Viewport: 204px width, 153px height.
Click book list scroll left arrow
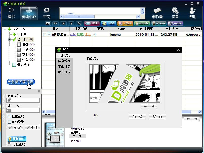[x=44, y=112]
